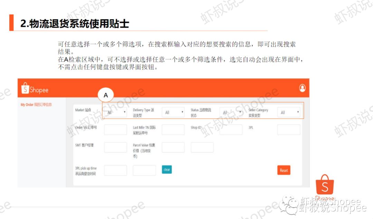The width and height of the screenshot is (373, 219).
Task: Click the Parcel Value 包裹价值 input field
Action: pos(173,147)
